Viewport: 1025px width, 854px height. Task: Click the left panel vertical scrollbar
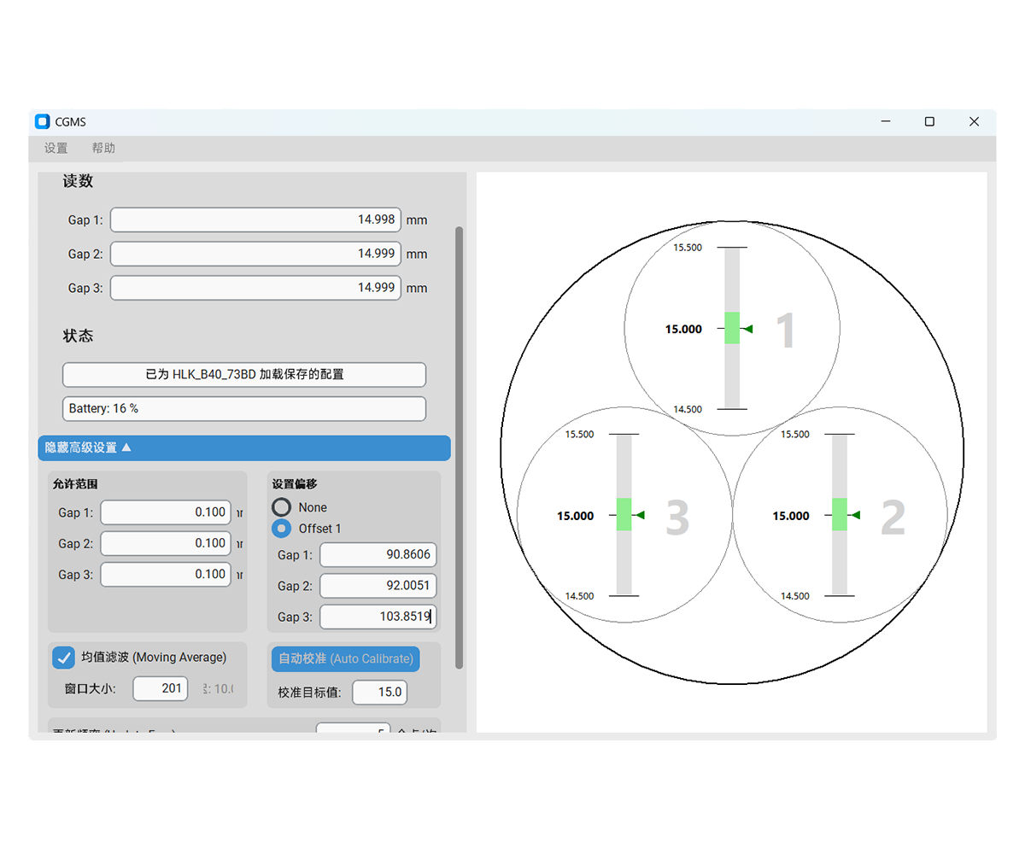pyautogui.click(x=460, y=444)
